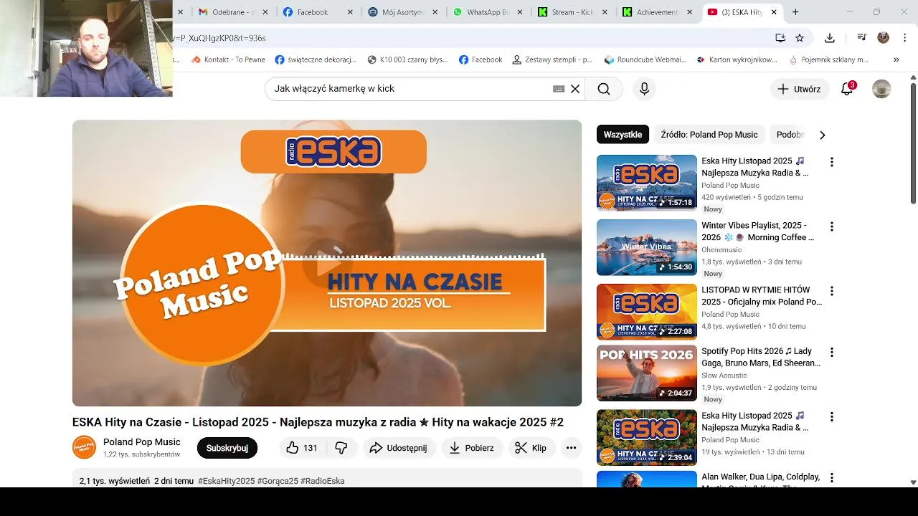Open the more actions three-dot menu under video
This screenshot has width=918, height=516.
[x=571, y=448]
